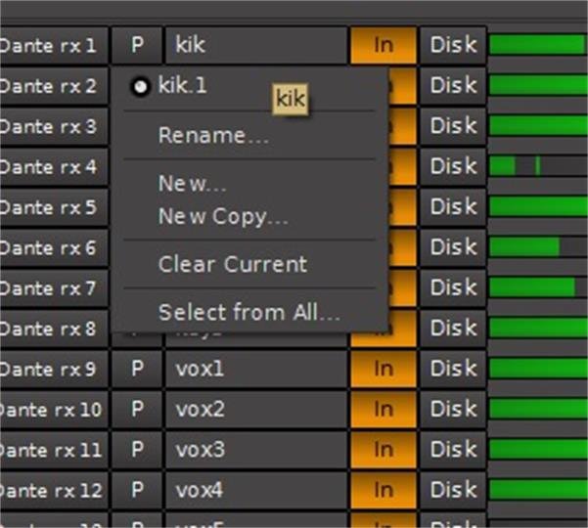The image size is (588, 528).
Task: Click New... in the playlist menu
Action: (x=192, y=184)
